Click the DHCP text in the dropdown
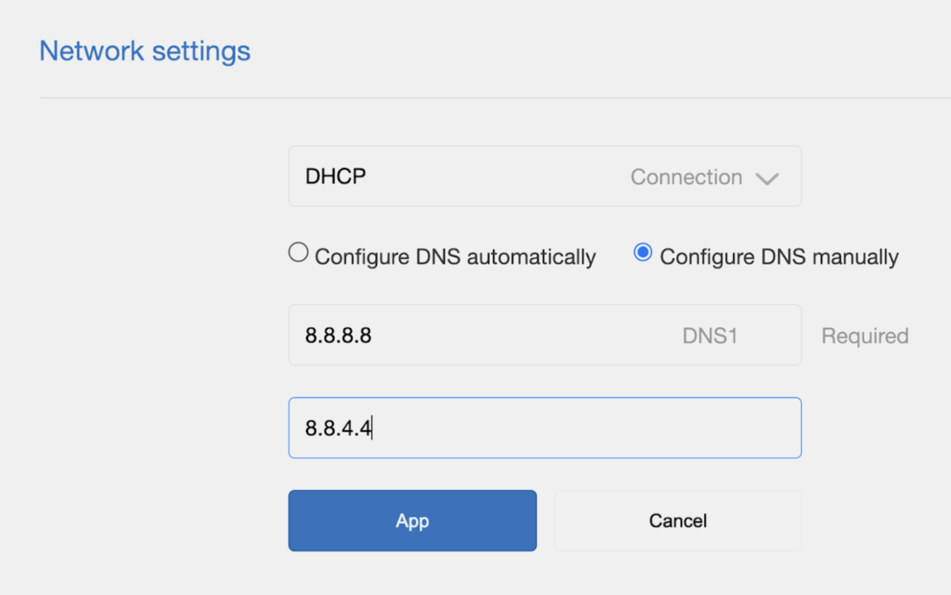 pyautogui.click(x=335, y=177)
